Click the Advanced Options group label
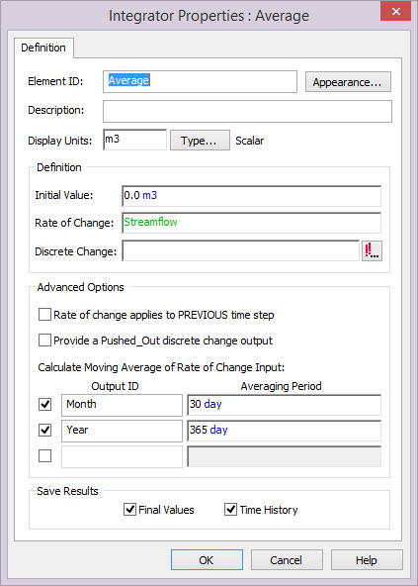The width and height of the screenshot is (418, 586). coord(81,287)
